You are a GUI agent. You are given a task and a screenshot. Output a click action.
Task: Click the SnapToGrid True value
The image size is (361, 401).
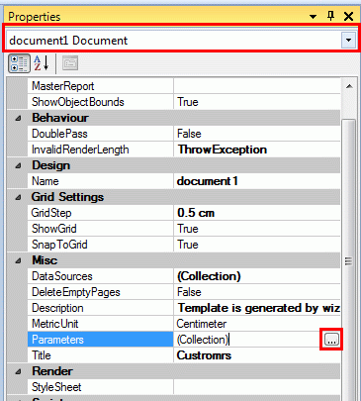(257, 245)
